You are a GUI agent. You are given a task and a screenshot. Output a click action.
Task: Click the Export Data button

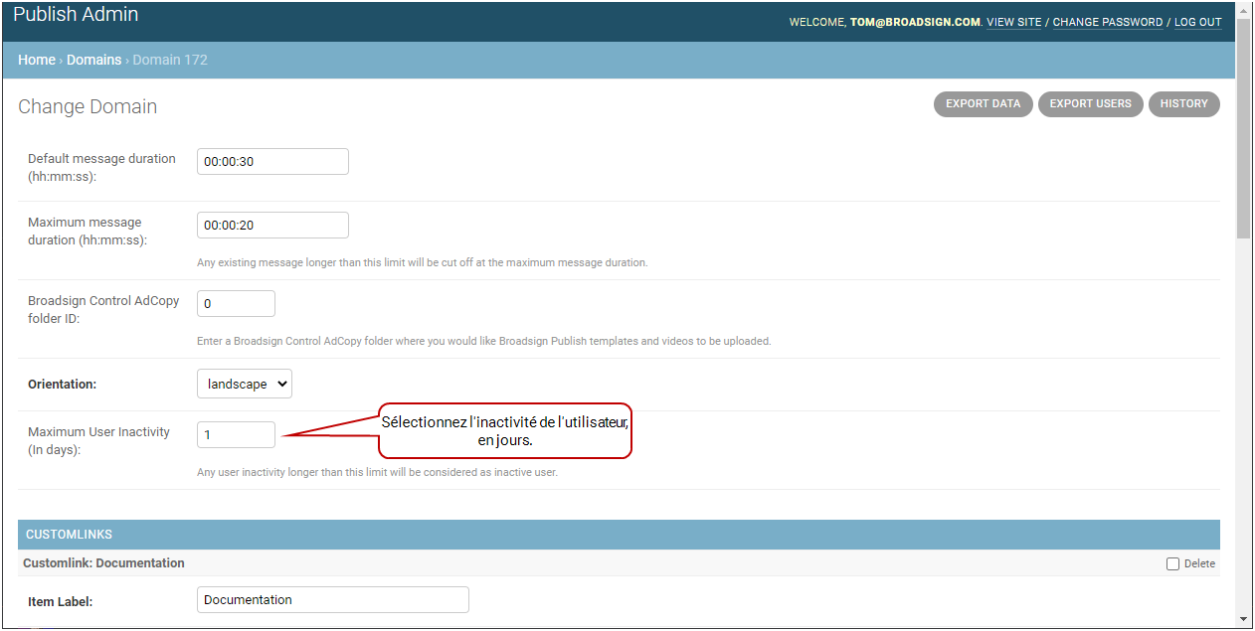pos(983,103)
